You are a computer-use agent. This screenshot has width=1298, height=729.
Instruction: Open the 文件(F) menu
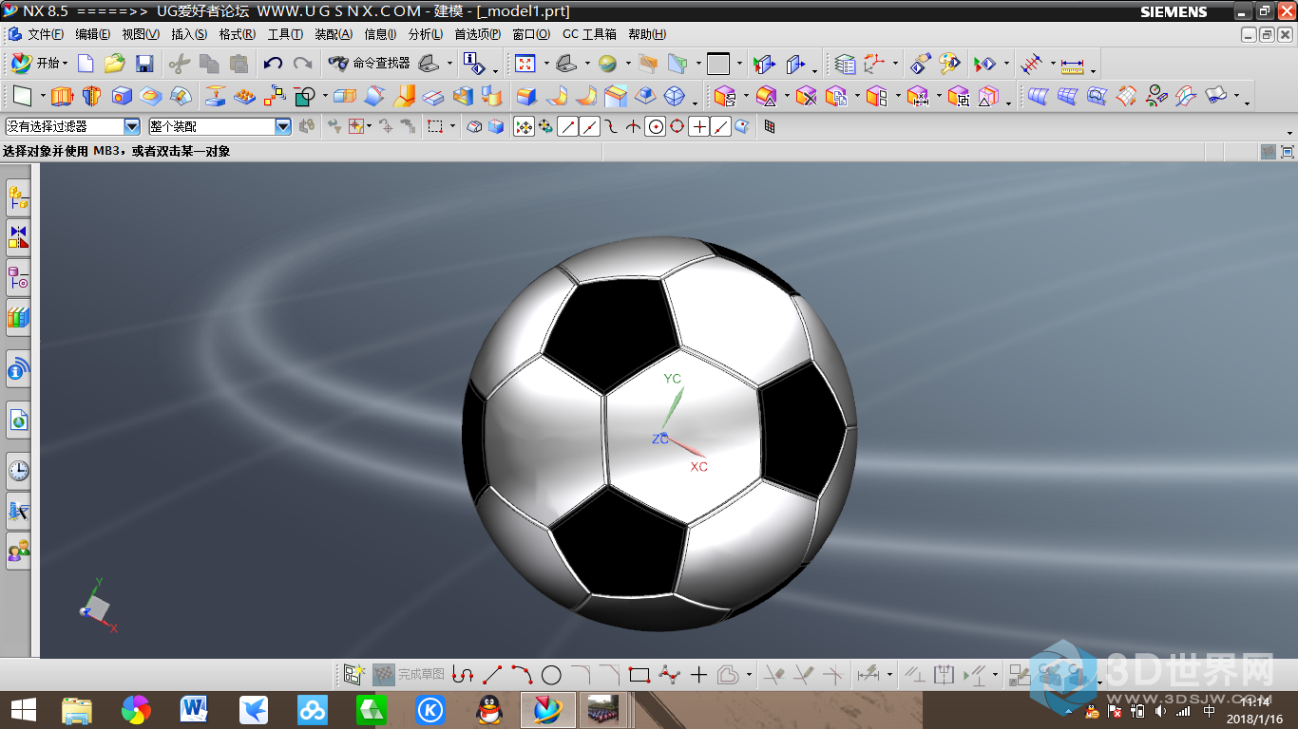[x=45, y=34]
